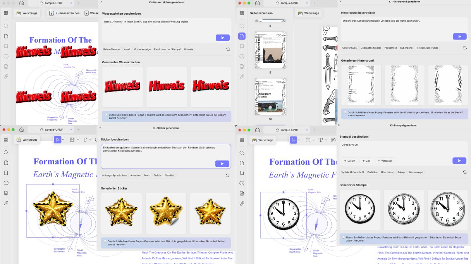Image resolution: width=471 pixels, height=264 pixels.
Task: Click search icon in watermark window sidebar
Action: 6,26
